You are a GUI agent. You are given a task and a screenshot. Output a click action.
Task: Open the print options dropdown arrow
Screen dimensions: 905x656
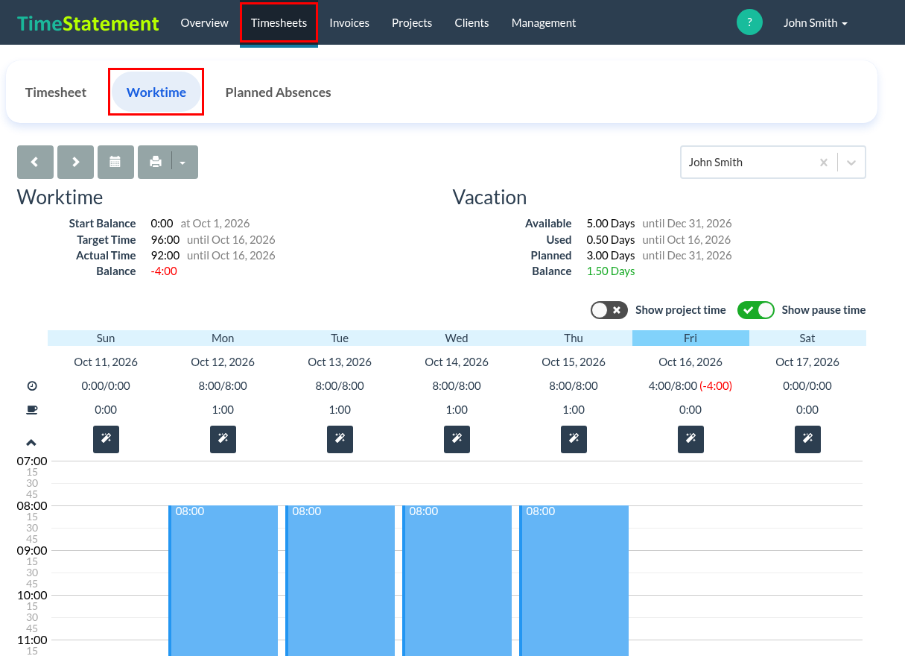point(185,162)
